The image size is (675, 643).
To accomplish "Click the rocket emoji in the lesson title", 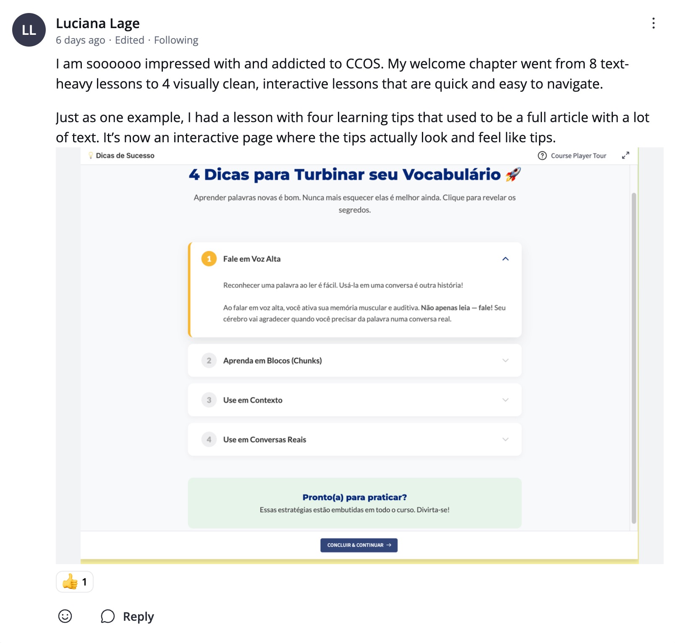I will (513, 174).
